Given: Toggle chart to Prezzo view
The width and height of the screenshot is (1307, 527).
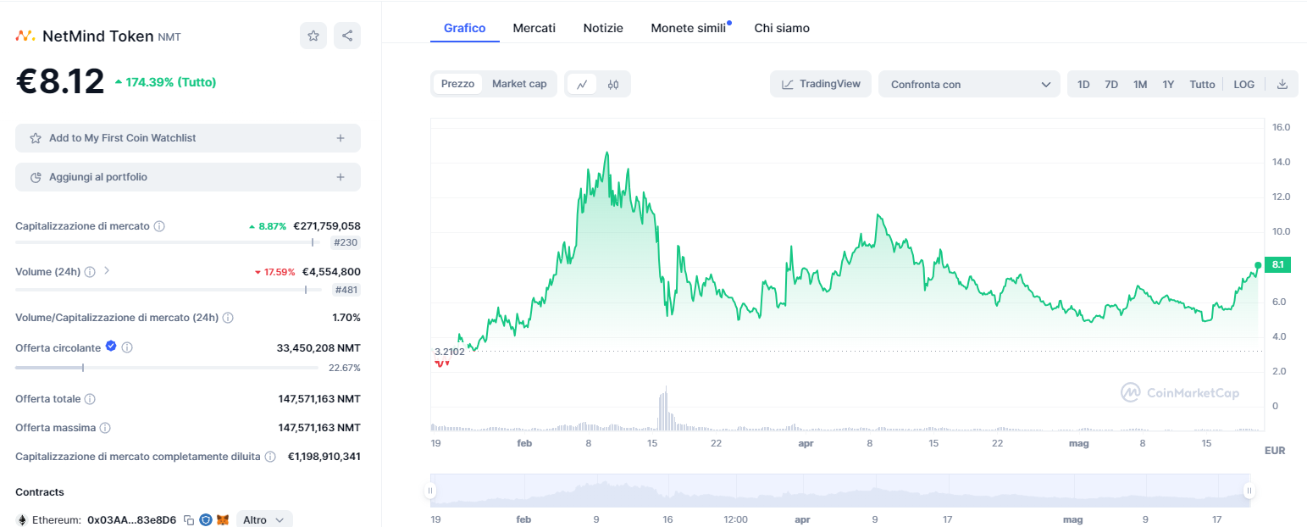Looking at the screenshot, I should click(x=457, y=84).
